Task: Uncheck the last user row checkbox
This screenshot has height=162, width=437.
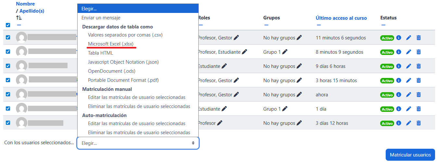Action: tap(8, 123)
